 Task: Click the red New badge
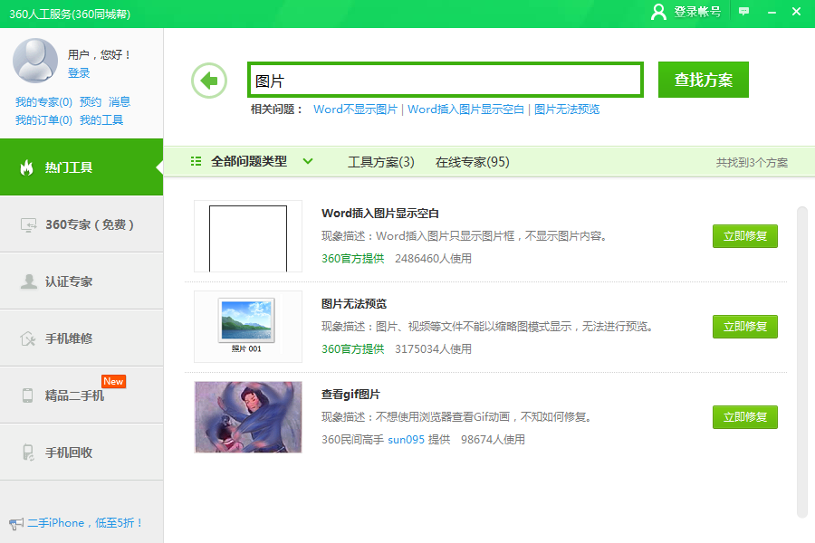(x=113, y=381)
